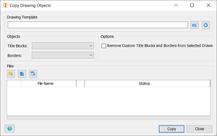Browse for a drawing template file

pyautogui.click(x=195, y=25)
